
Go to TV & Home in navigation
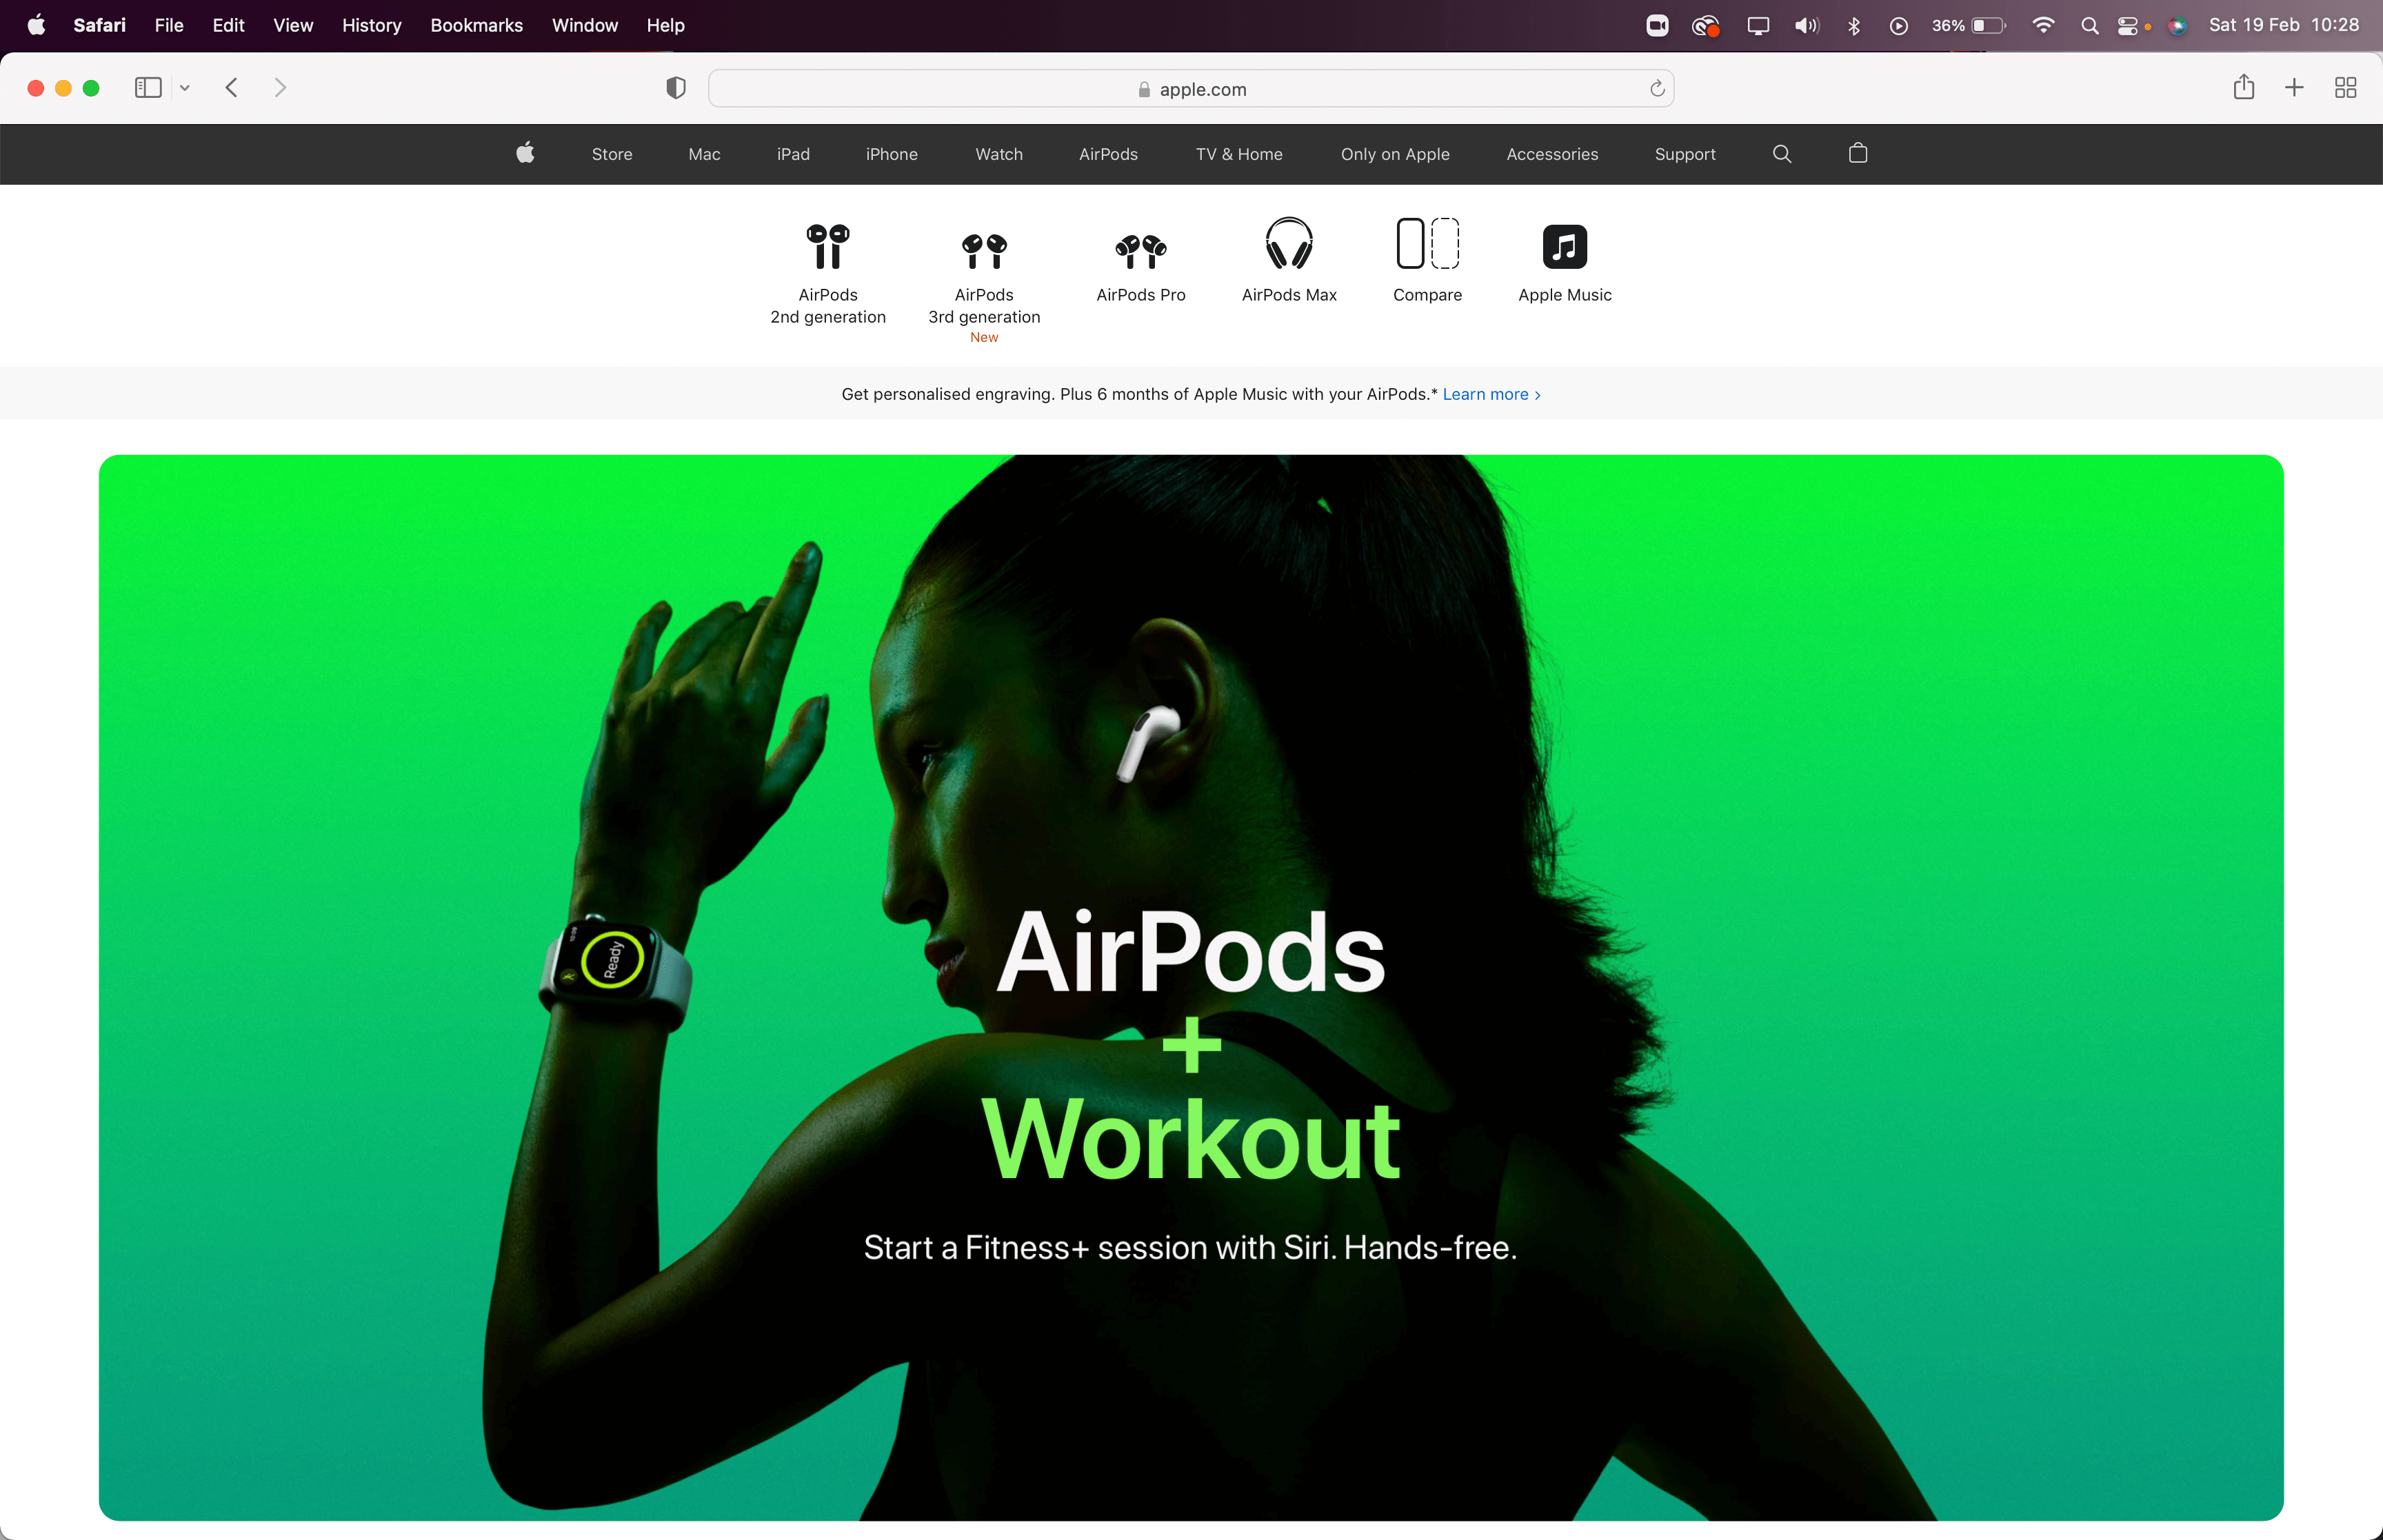(x=1239, y=154)
